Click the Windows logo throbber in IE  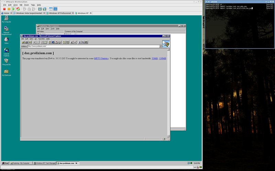pos(166,44)
